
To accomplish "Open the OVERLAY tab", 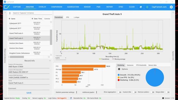I will click(42, 7).
